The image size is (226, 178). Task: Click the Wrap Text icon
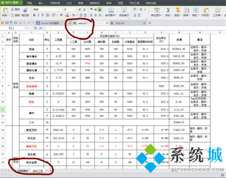tap(124, 10)
